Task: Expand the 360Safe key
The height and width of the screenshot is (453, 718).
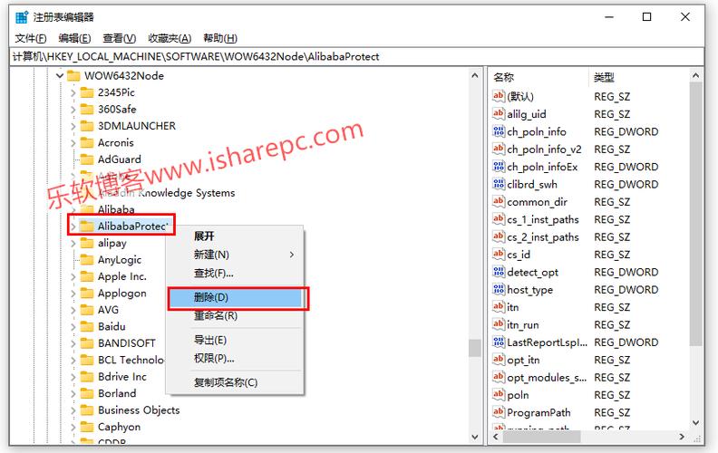Action: [x=73, y=110]
